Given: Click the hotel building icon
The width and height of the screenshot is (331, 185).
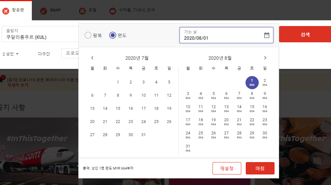Looking at the screenshot, I should [x=82, y=11].
